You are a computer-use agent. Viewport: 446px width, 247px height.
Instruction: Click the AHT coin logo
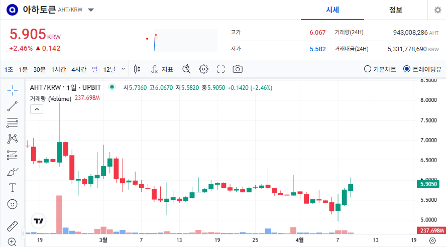click(12, 10)
